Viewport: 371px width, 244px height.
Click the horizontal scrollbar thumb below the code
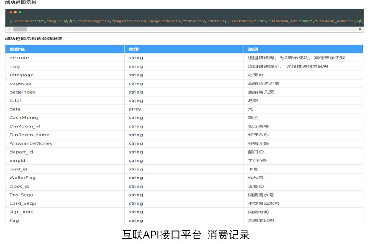pyautogui.click(x=20, y=29)
